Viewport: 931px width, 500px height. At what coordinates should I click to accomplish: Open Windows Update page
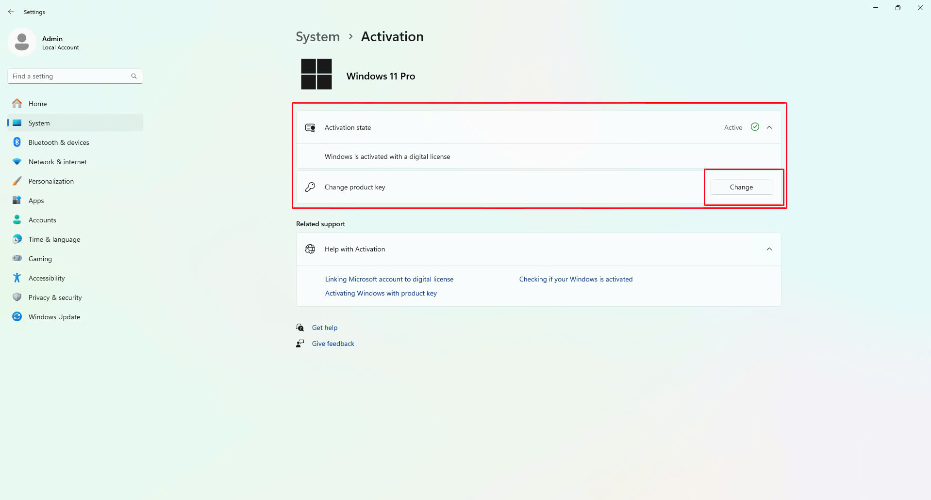click(75, 317)
